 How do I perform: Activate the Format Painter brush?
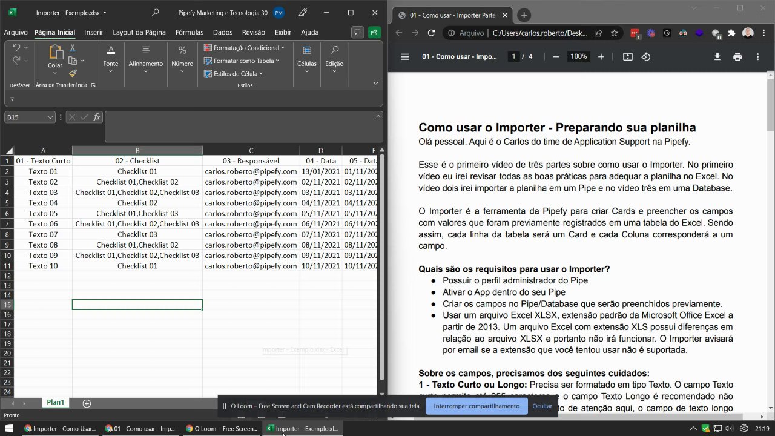(x=73, y=73)
